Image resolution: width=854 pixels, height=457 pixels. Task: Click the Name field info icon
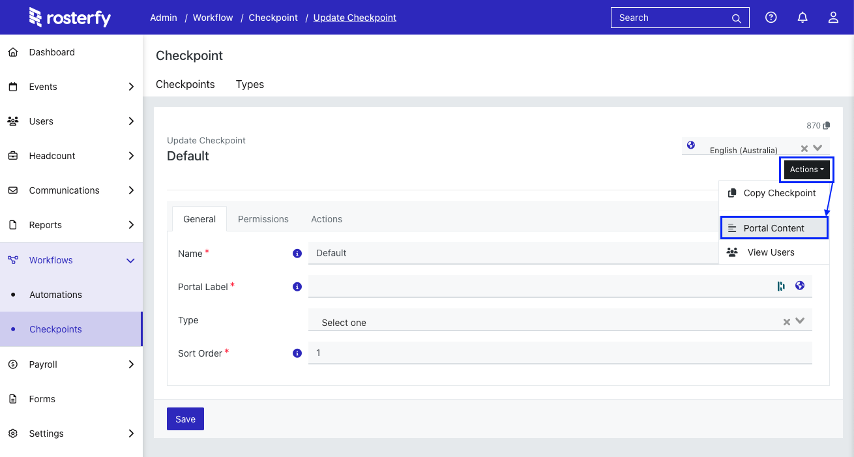pos(297,254)
